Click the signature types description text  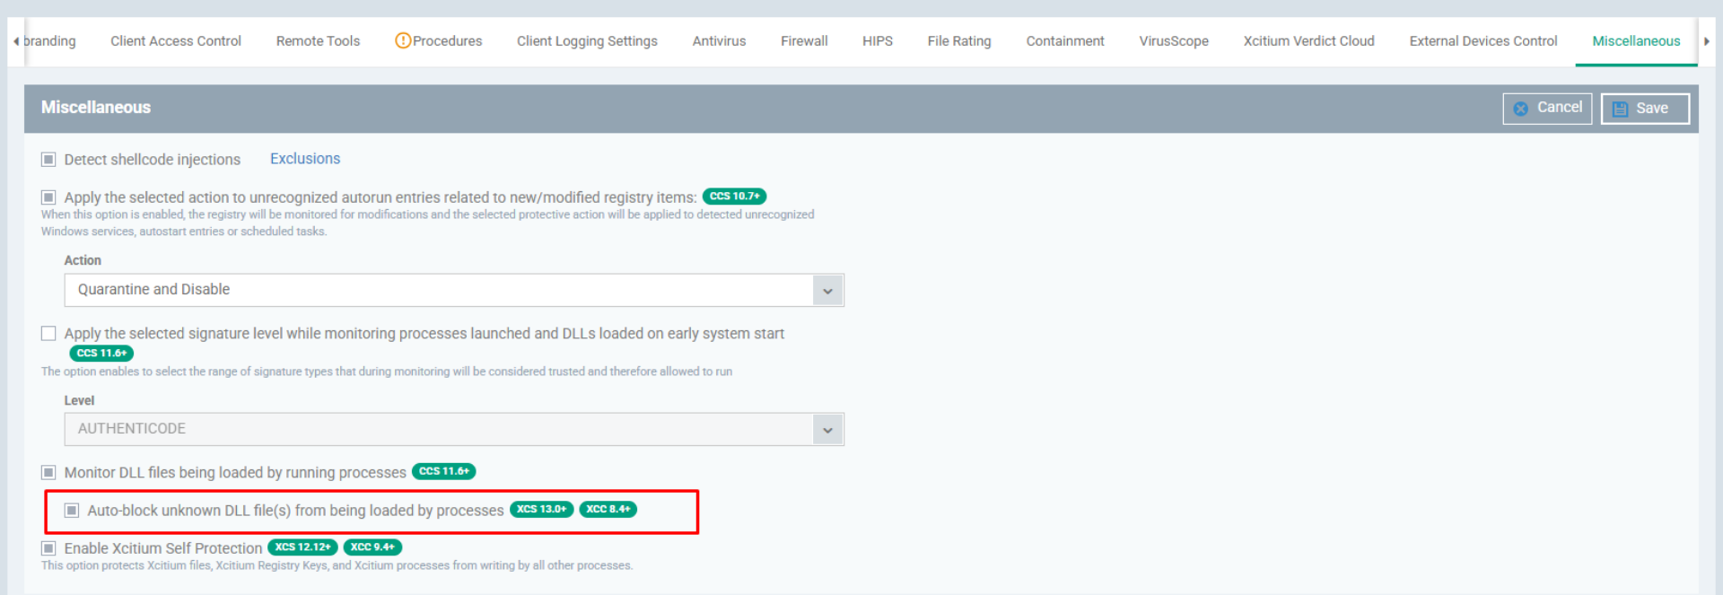(387, 372)
